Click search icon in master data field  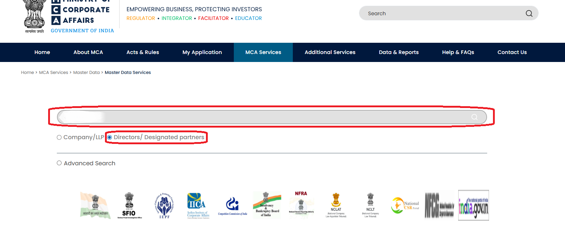(x=474, y=117)
